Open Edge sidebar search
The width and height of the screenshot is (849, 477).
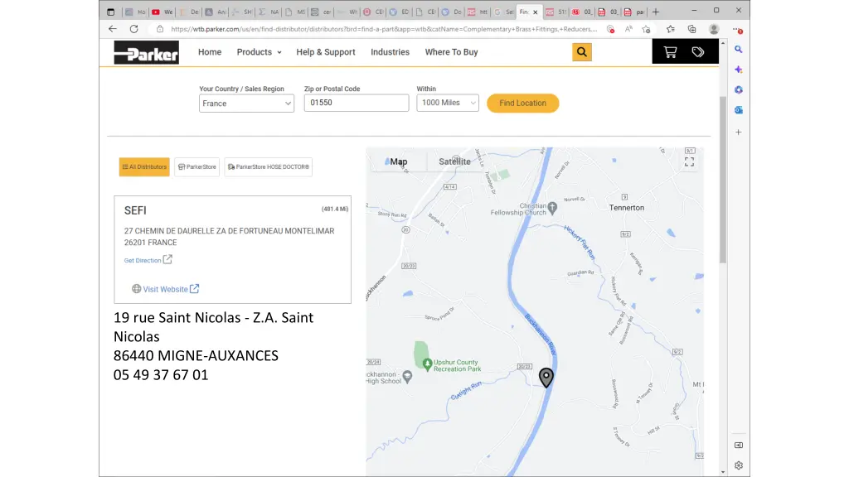pyautogui.click(x=739, y=49)
